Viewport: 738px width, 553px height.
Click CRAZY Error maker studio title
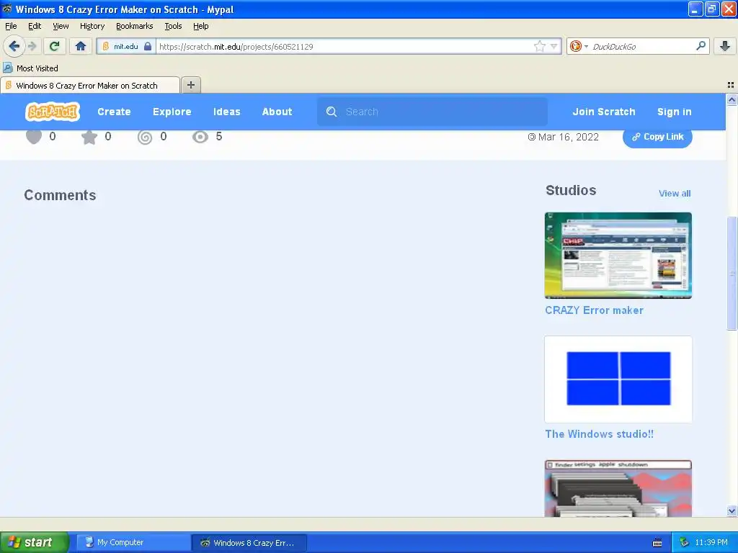(x=594, y=310)
